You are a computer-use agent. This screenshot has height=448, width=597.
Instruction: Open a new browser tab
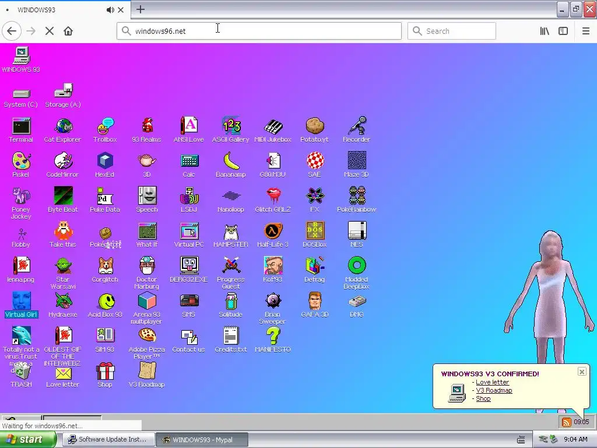141,9
